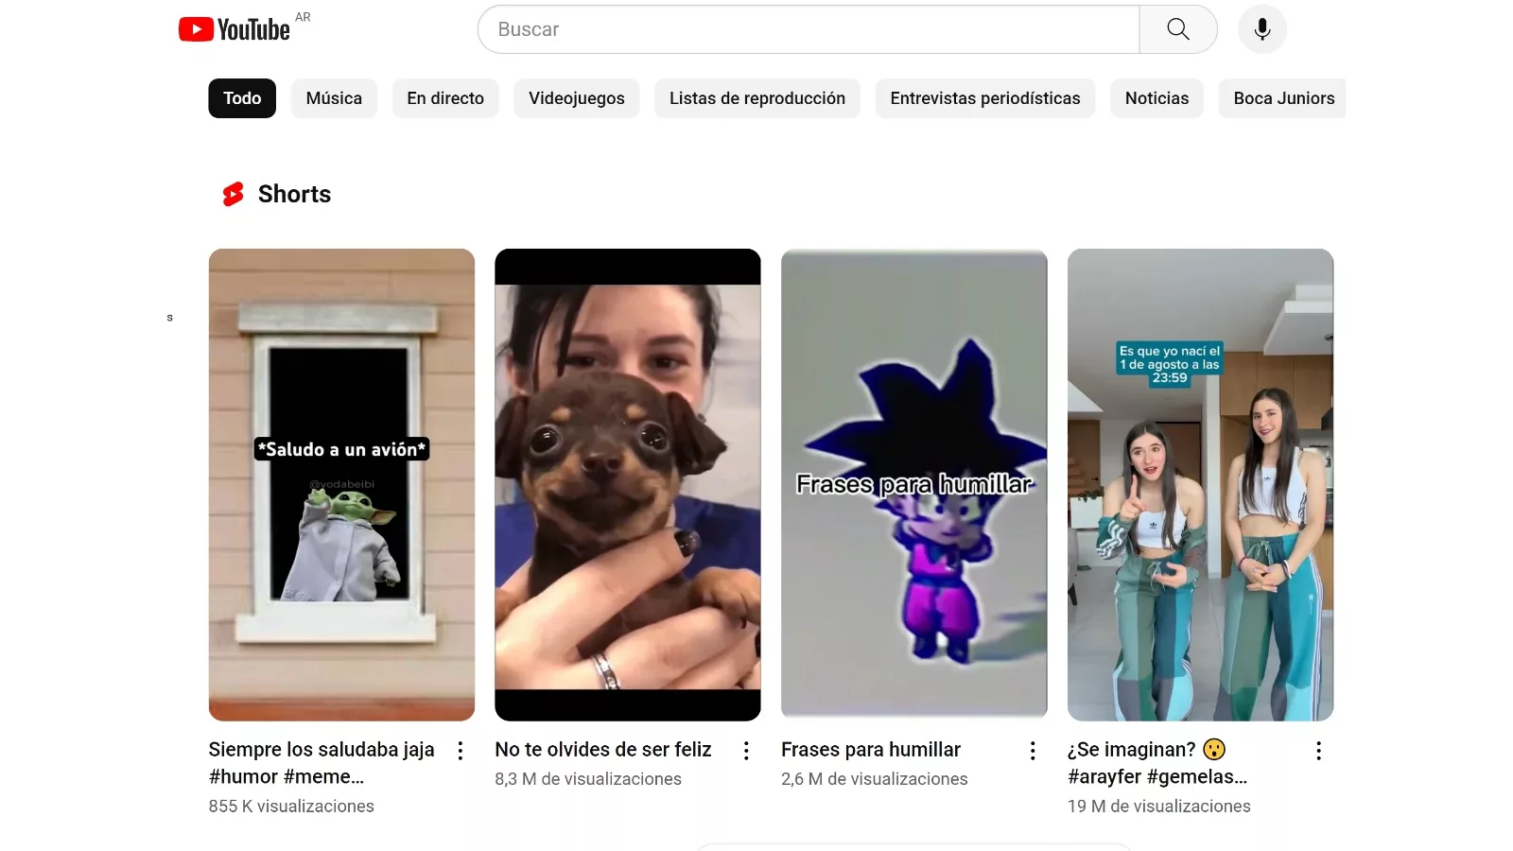Choose the 'Videojuegos' filter chip

point(576,98)
